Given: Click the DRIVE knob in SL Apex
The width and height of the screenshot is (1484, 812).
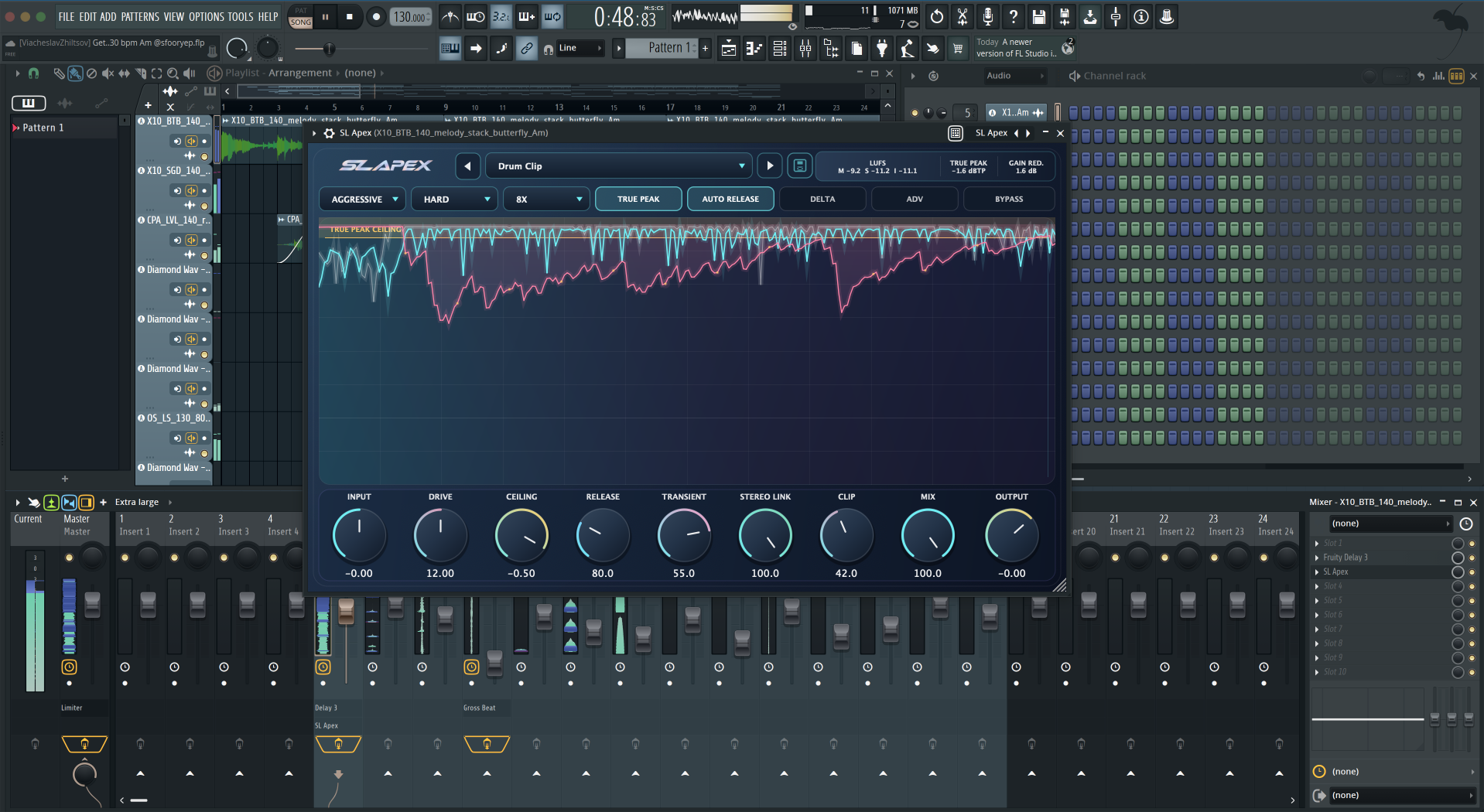Looking at the screenshot, I should (440, 535).
